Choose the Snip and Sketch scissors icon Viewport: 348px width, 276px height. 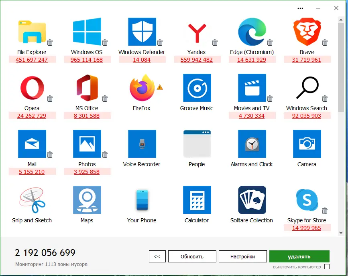pyautogui.click(x=33, y=200)
